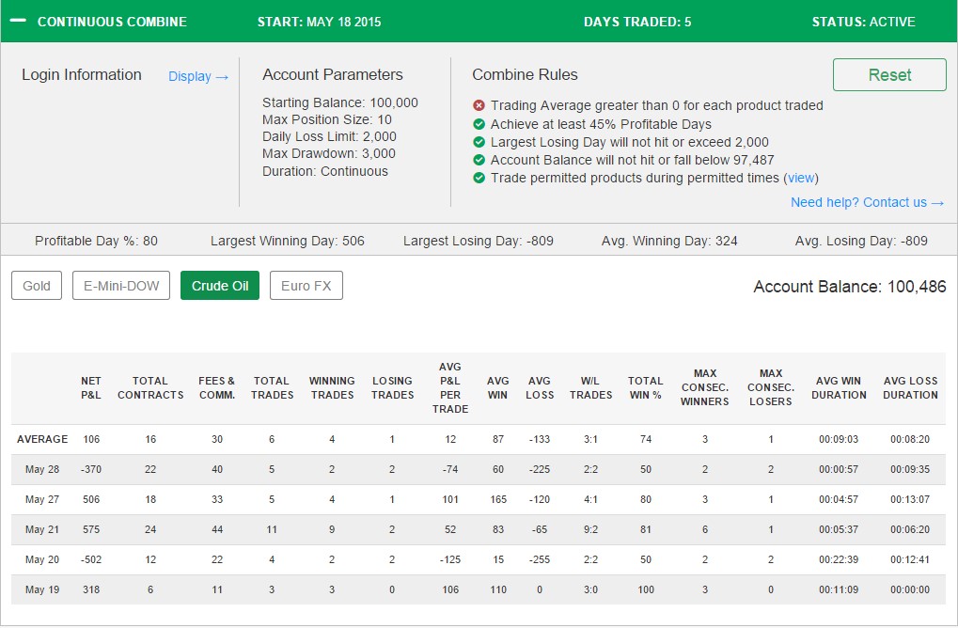Click Largest Winning Day: 506 statistic
This screenshot has width=958, height=628.
click(x=287, y=241)
